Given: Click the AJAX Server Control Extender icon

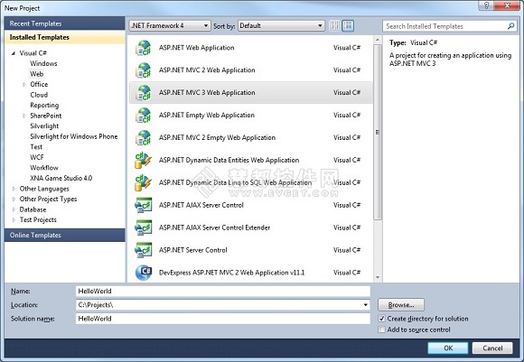Looking at the screenshot, I should pos(144,227).
